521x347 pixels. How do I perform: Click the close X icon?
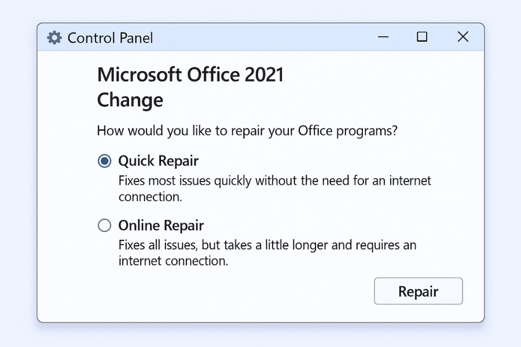click(x=462, y=36)
